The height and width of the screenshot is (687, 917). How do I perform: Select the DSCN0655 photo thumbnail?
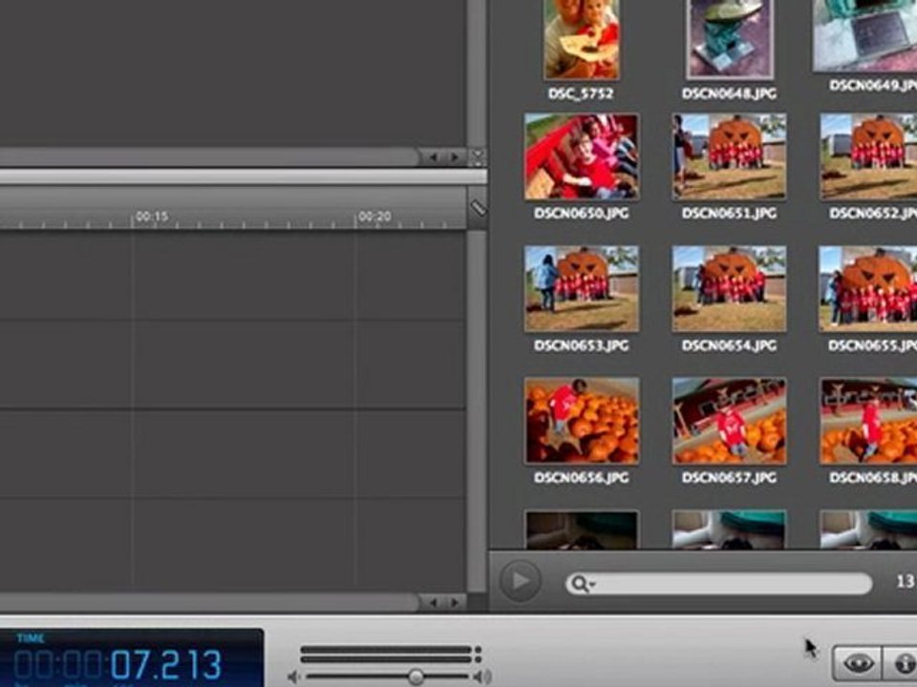click(868, 288)
